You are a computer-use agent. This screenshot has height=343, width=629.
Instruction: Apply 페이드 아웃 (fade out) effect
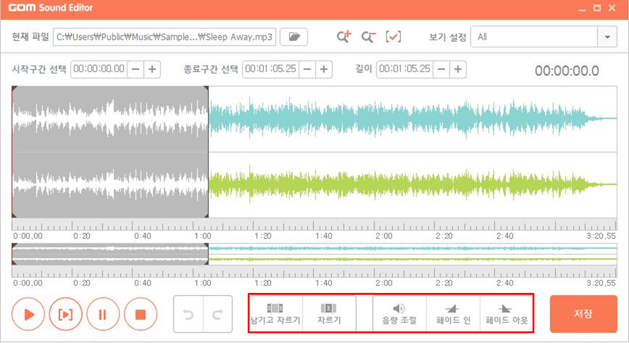click(x=507, y=313)
